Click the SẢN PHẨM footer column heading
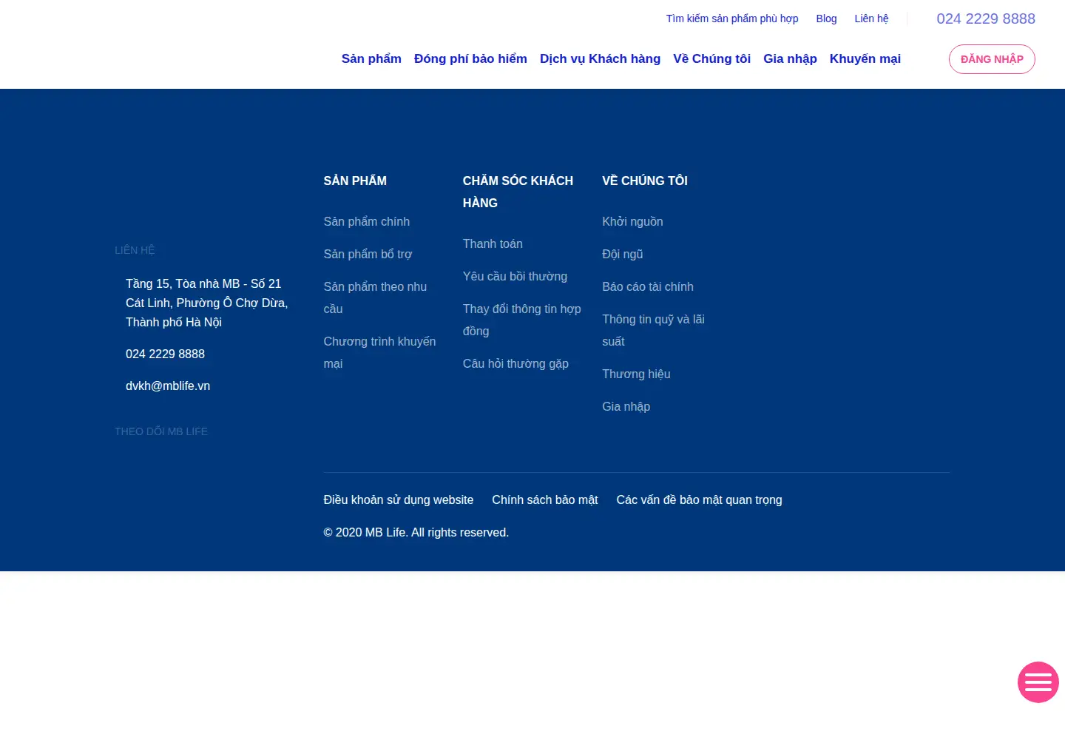This screenshot has width=1065, height=740. pos(355,181)
